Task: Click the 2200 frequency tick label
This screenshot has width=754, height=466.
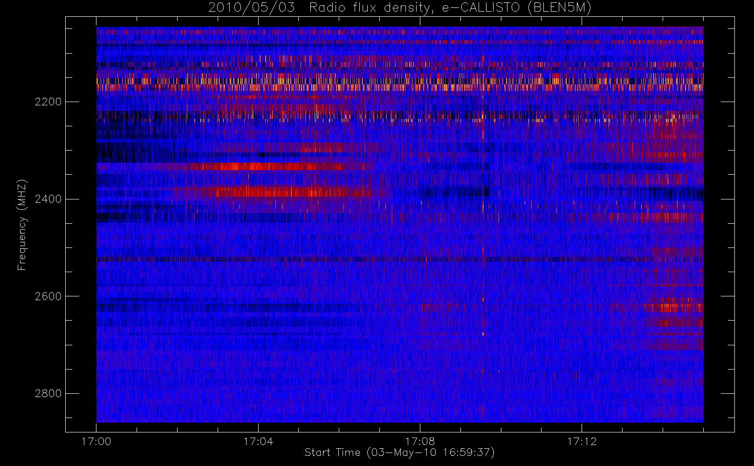Action: point(48,102)
